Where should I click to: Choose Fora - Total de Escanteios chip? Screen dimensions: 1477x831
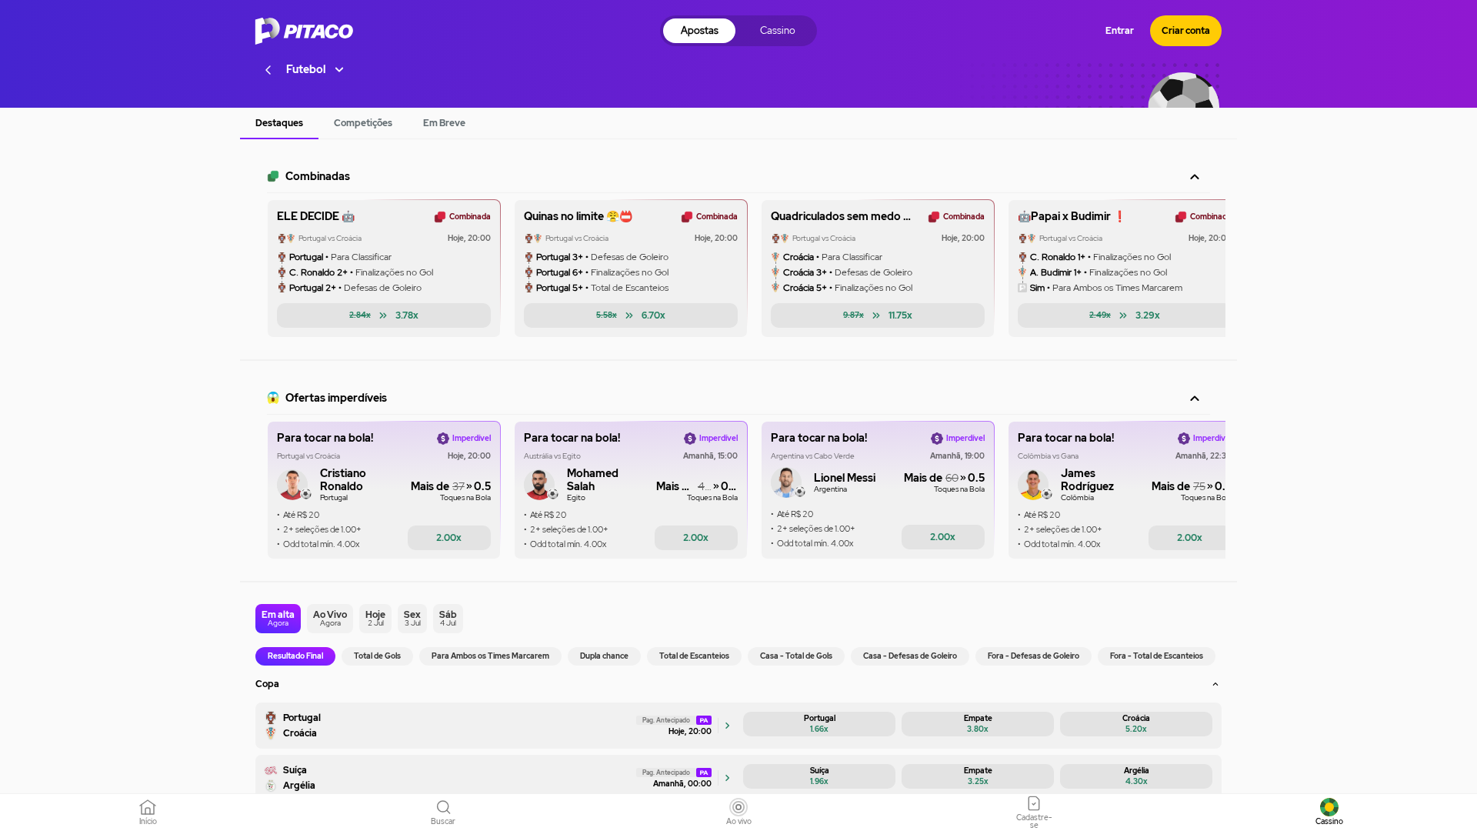(1156, 656)
